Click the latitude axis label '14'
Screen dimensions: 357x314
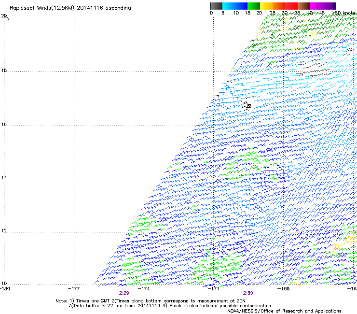click(4, 177)
